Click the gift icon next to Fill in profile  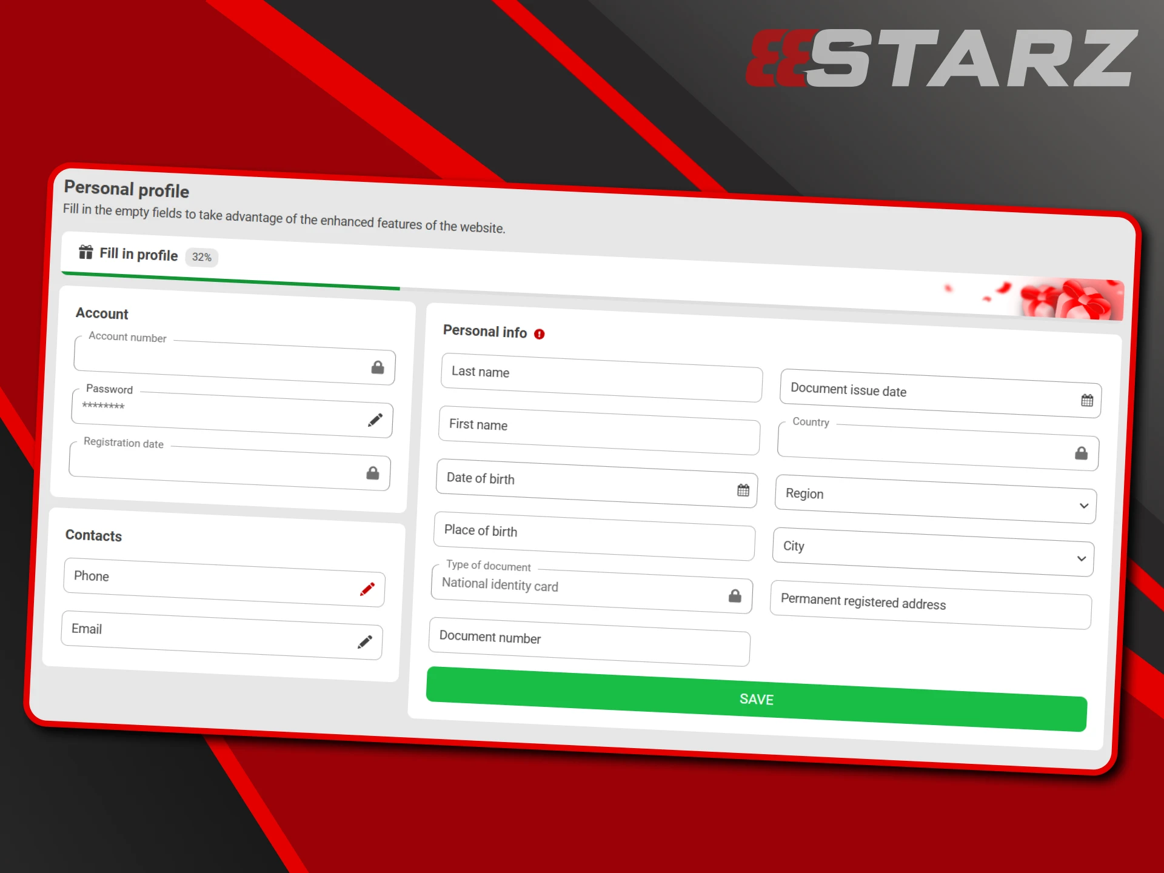[x=85, y=252]
